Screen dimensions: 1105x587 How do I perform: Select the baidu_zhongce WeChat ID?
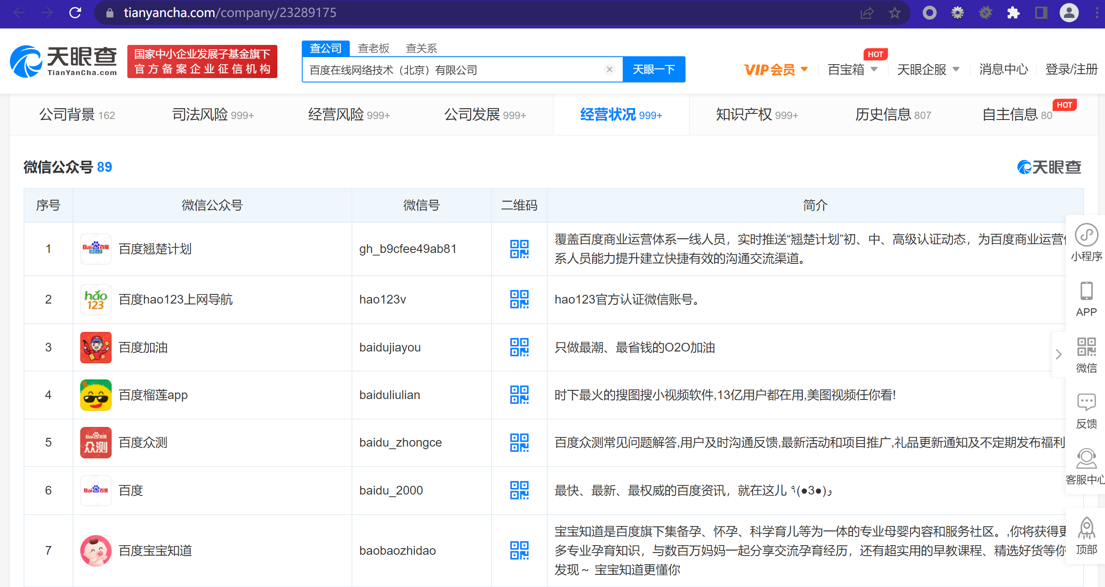point(401,443)
